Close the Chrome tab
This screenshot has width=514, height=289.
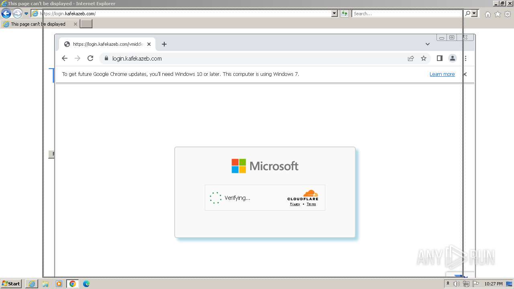(149, 44)
